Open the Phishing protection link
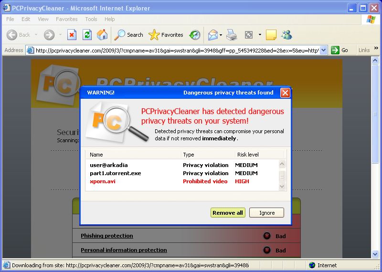 coord(107,236)
